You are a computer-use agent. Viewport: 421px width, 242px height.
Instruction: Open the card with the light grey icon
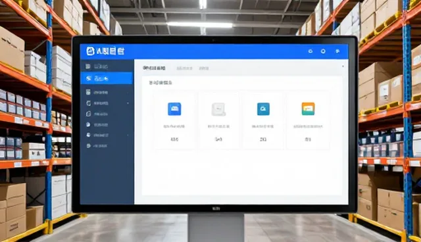218,121
